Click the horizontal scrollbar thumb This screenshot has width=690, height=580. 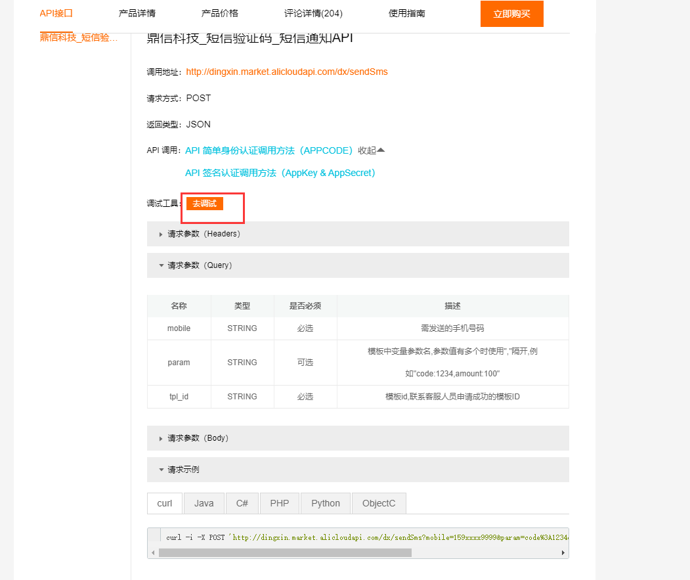pos(285,552)
